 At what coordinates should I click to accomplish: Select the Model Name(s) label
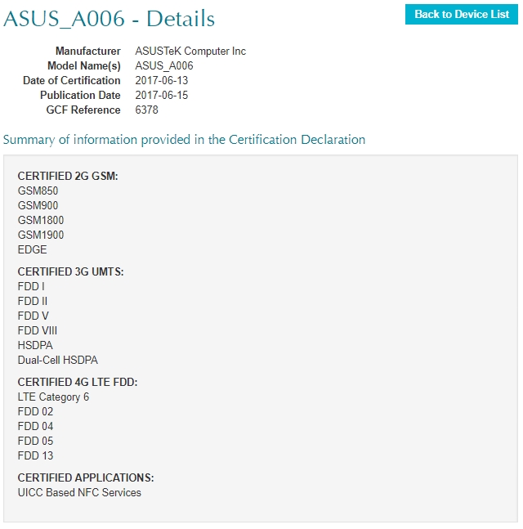click(x=84, y=65)
